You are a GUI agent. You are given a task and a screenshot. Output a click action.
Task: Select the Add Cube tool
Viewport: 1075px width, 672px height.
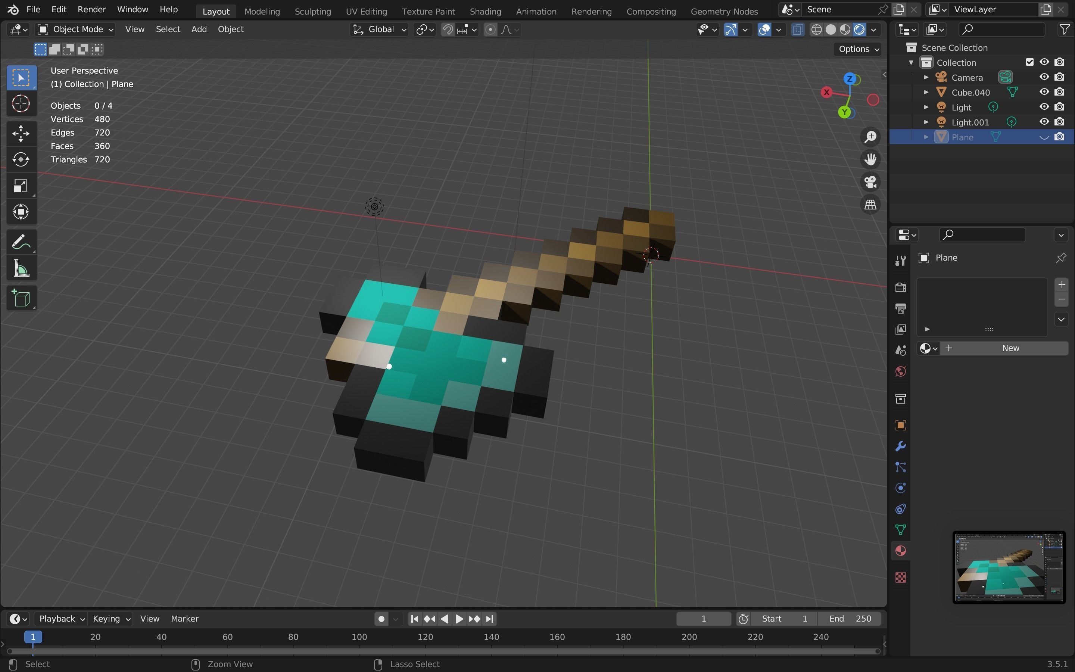coord(21,298)
